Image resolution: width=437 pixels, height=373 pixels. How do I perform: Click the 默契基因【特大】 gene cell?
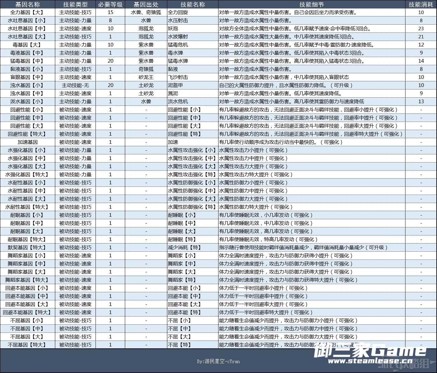[27, 248]
